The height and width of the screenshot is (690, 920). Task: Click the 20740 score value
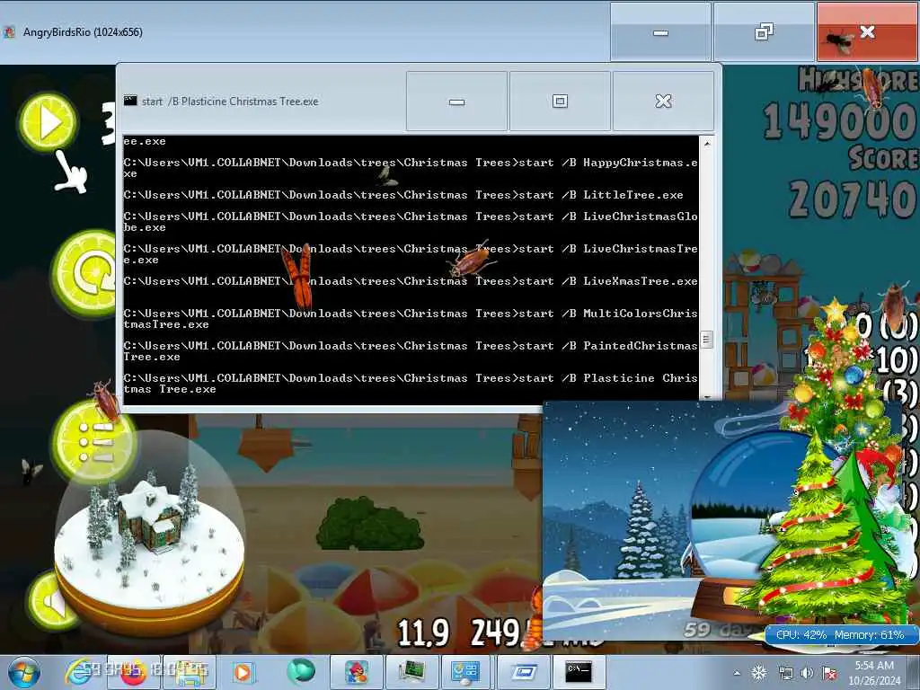[854, 199]
